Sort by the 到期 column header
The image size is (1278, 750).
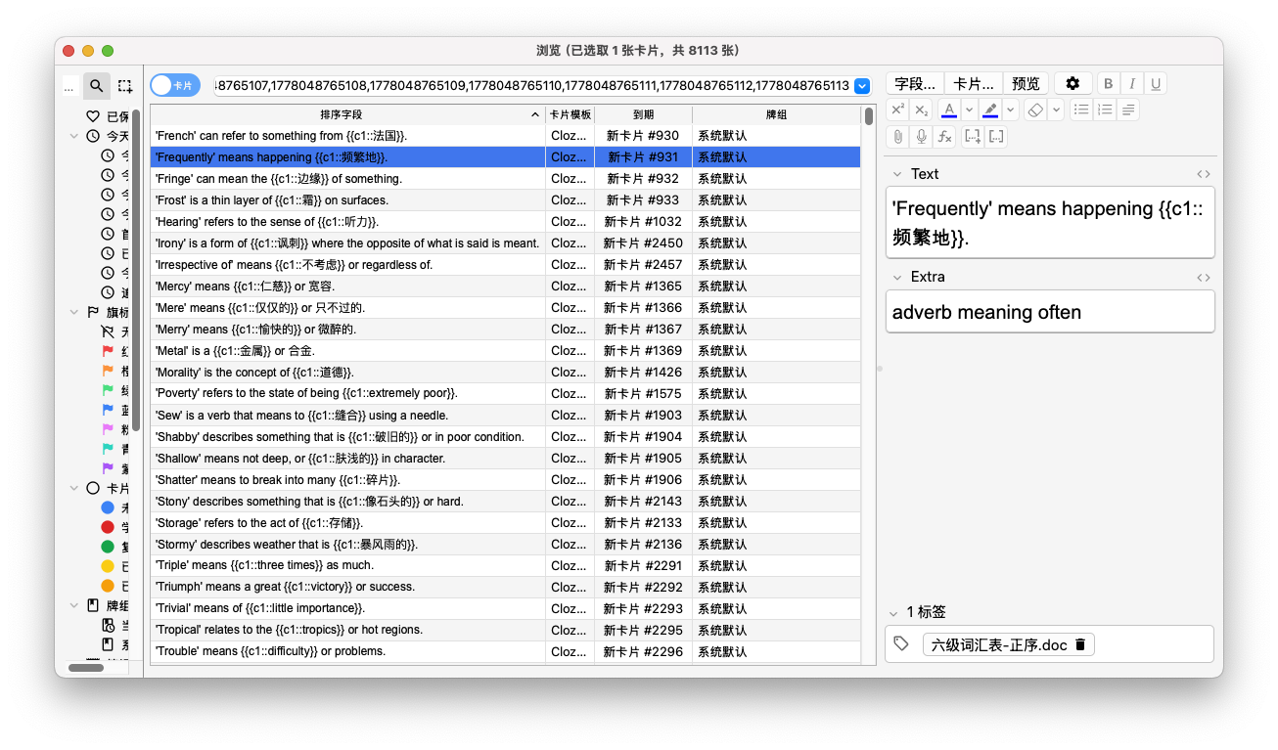(643, 114)
